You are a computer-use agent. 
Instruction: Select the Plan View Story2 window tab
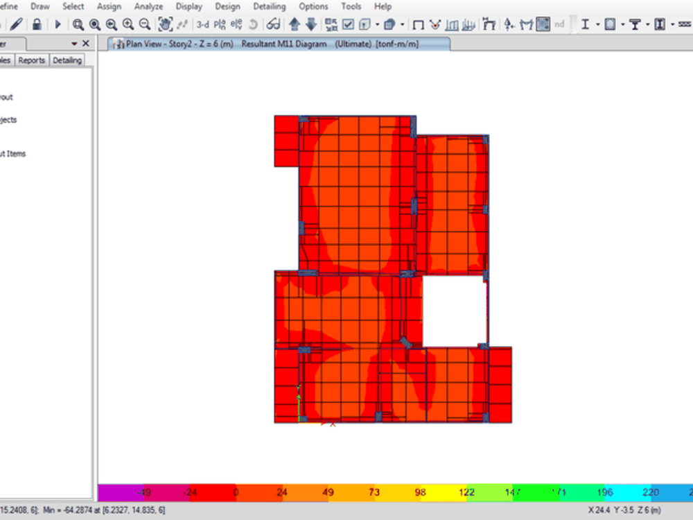[279, 44]
